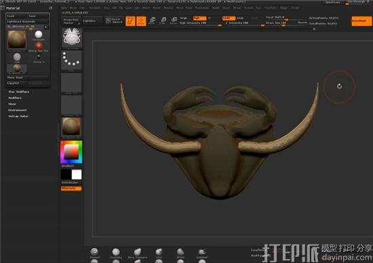Open the Document menu

95,8
